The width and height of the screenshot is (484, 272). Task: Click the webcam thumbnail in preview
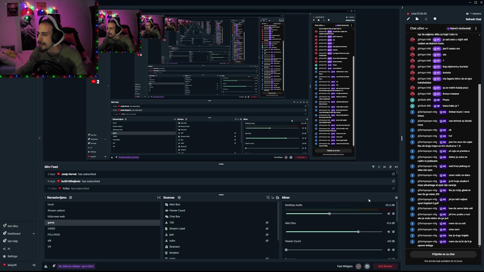click(x=48, y=39)
